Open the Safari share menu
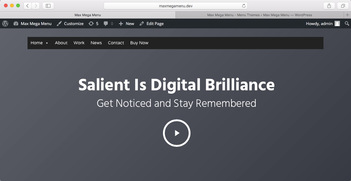 (329, 6)
